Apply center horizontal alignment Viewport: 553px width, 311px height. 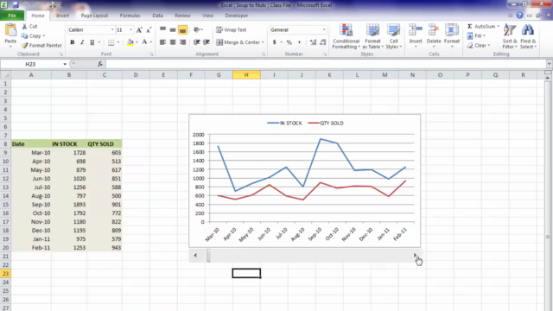coord(173,42)
